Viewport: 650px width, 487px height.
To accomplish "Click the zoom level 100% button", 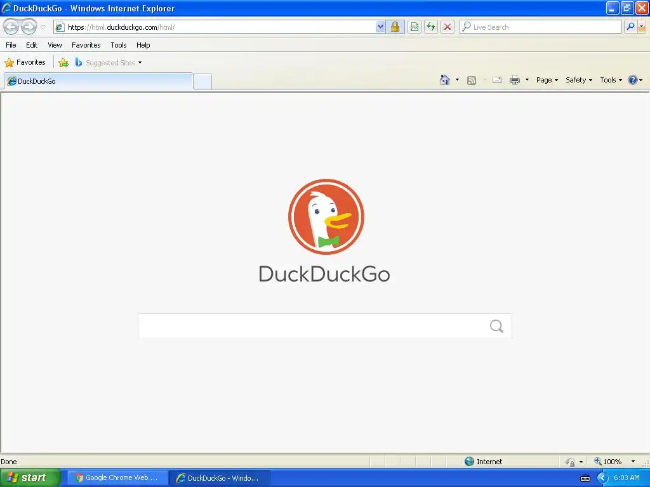I will tap(607, 462).
